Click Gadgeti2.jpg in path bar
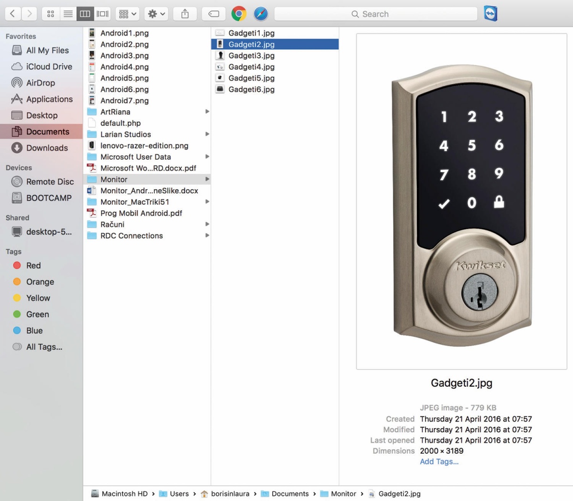Viewport: 573px width, 501px height. (x=394, y=494)
